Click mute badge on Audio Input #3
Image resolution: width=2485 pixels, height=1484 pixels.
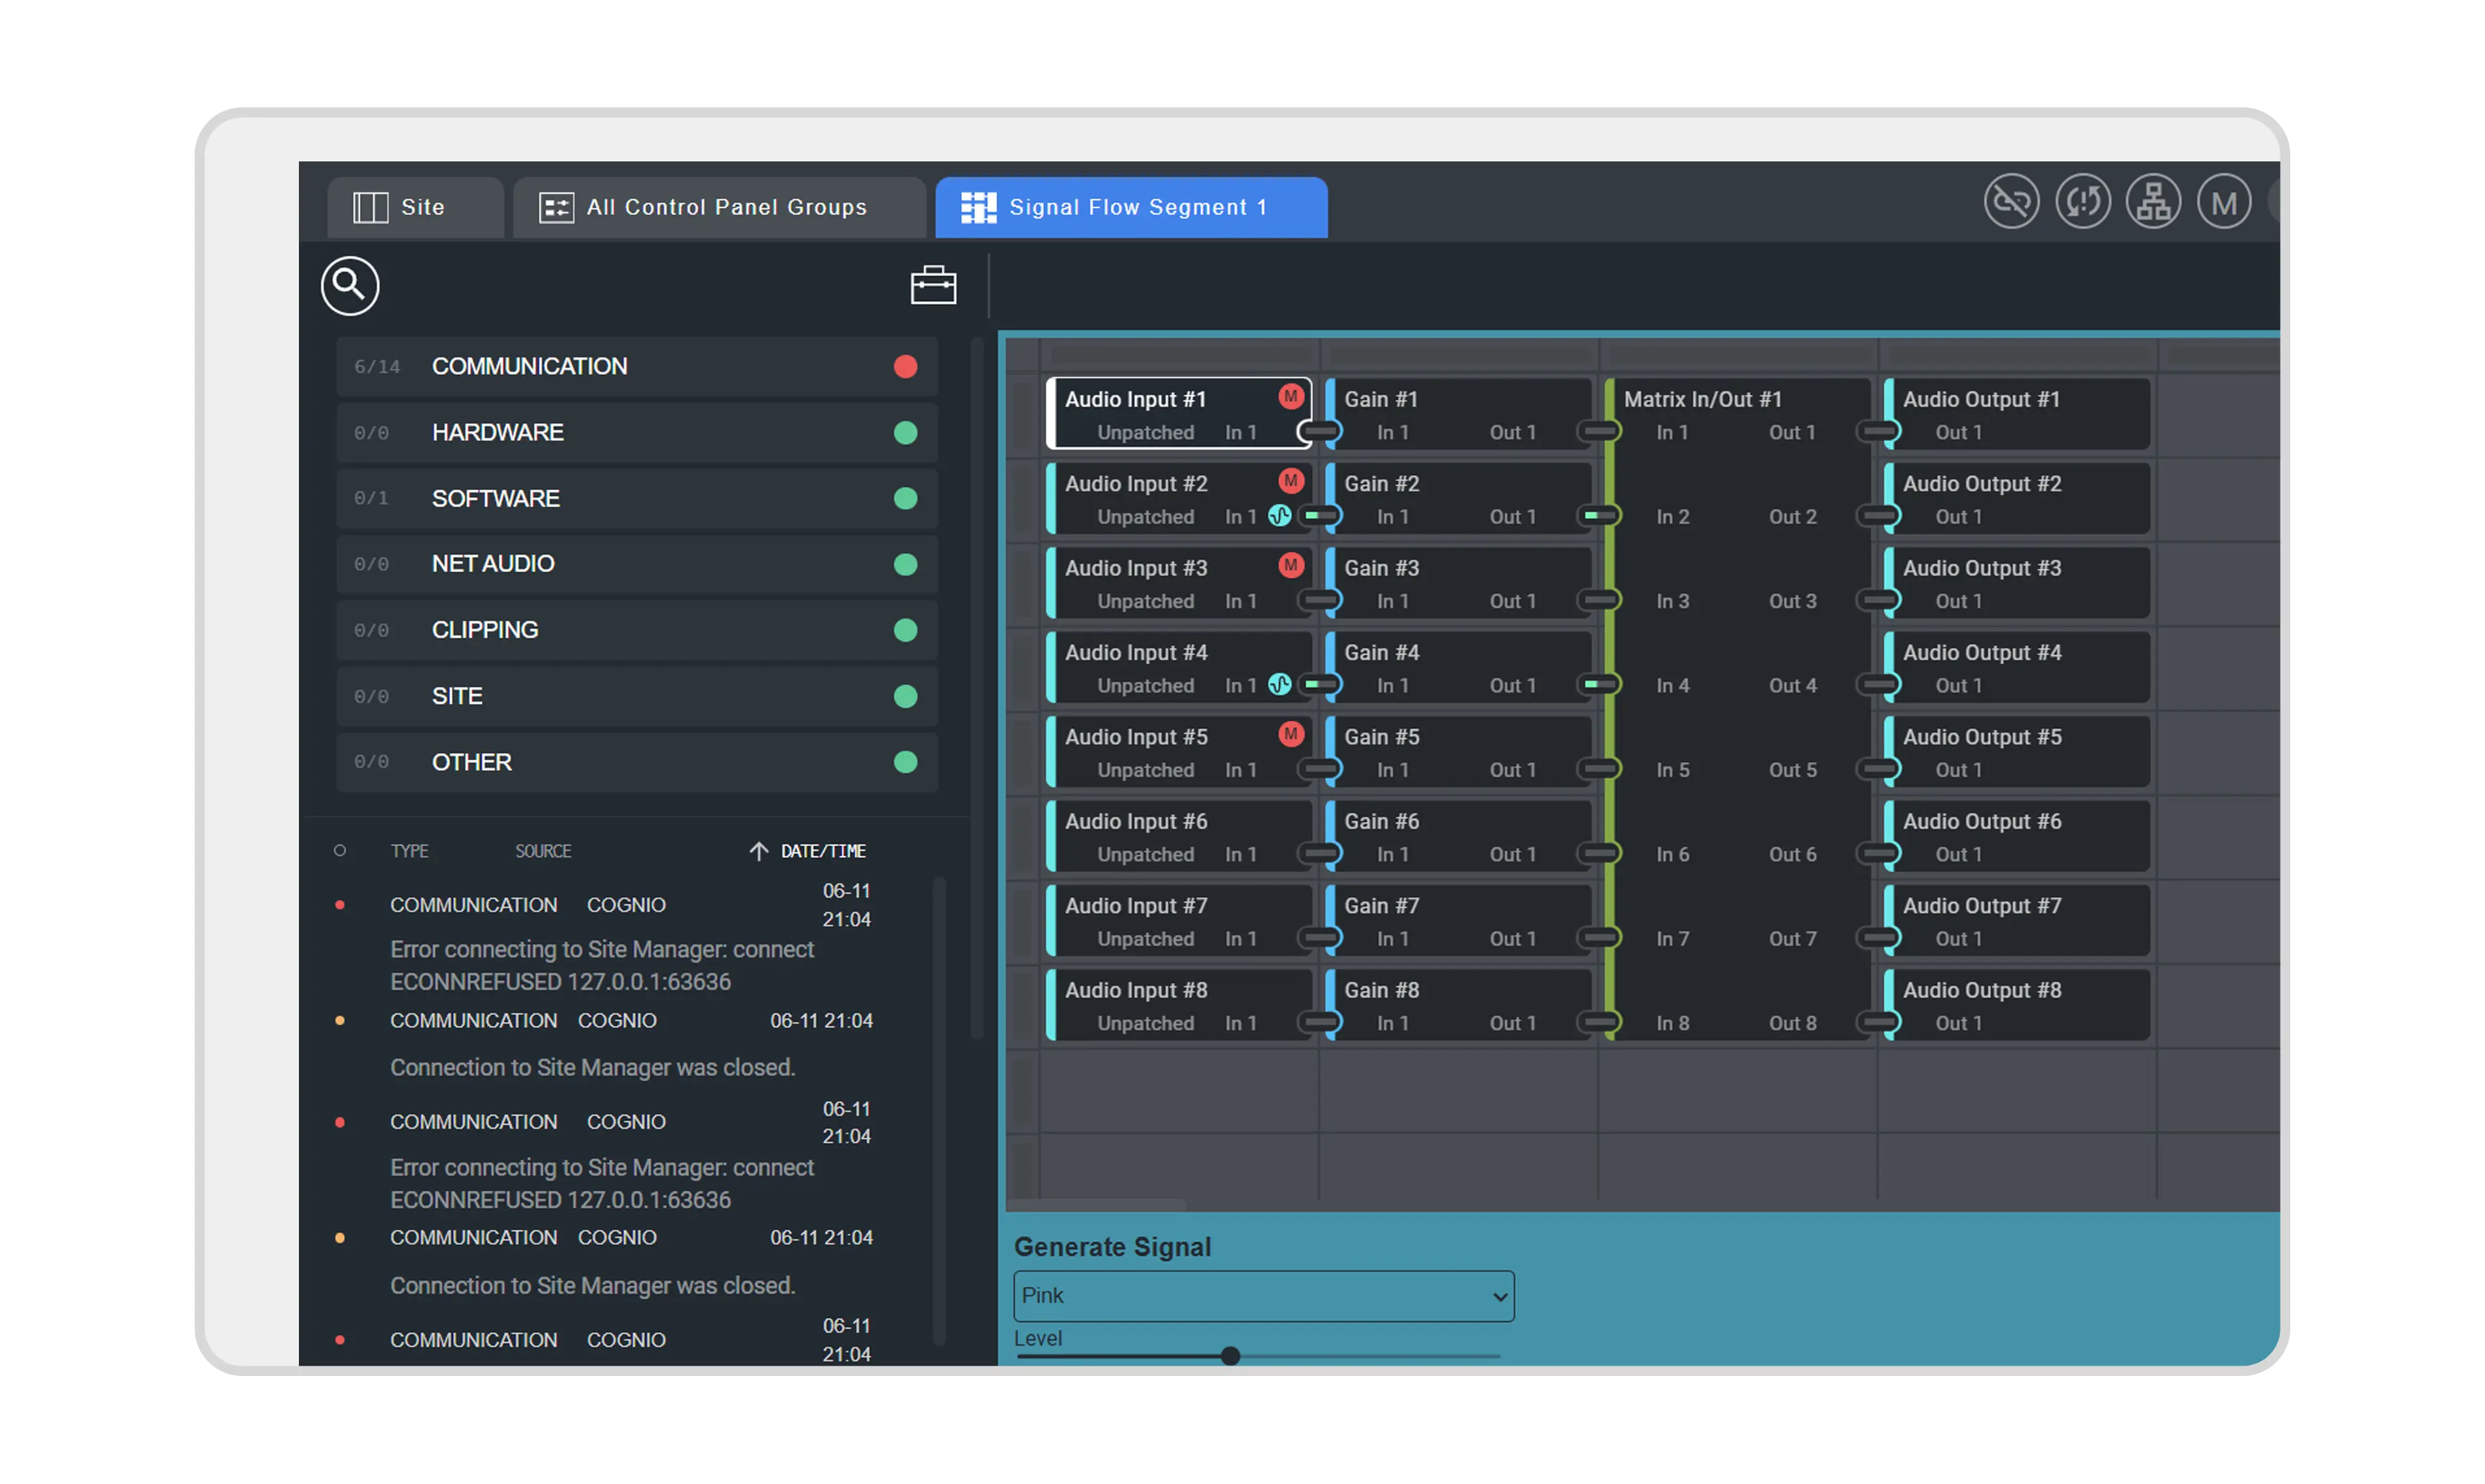tap(1291, 565)
